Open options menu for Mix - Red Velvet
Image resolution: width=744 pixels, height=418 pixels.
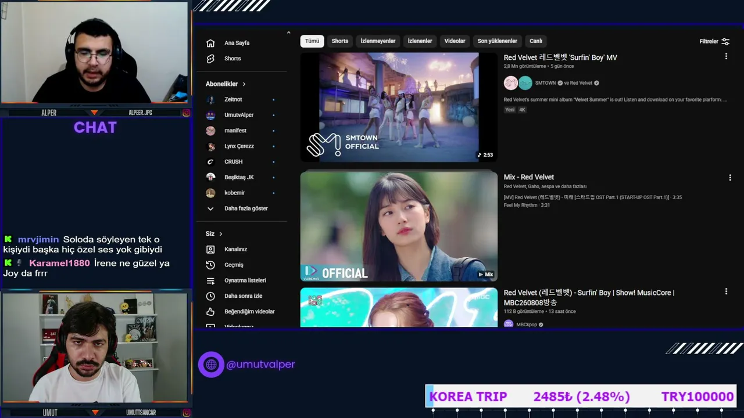[x=730, y=178]
